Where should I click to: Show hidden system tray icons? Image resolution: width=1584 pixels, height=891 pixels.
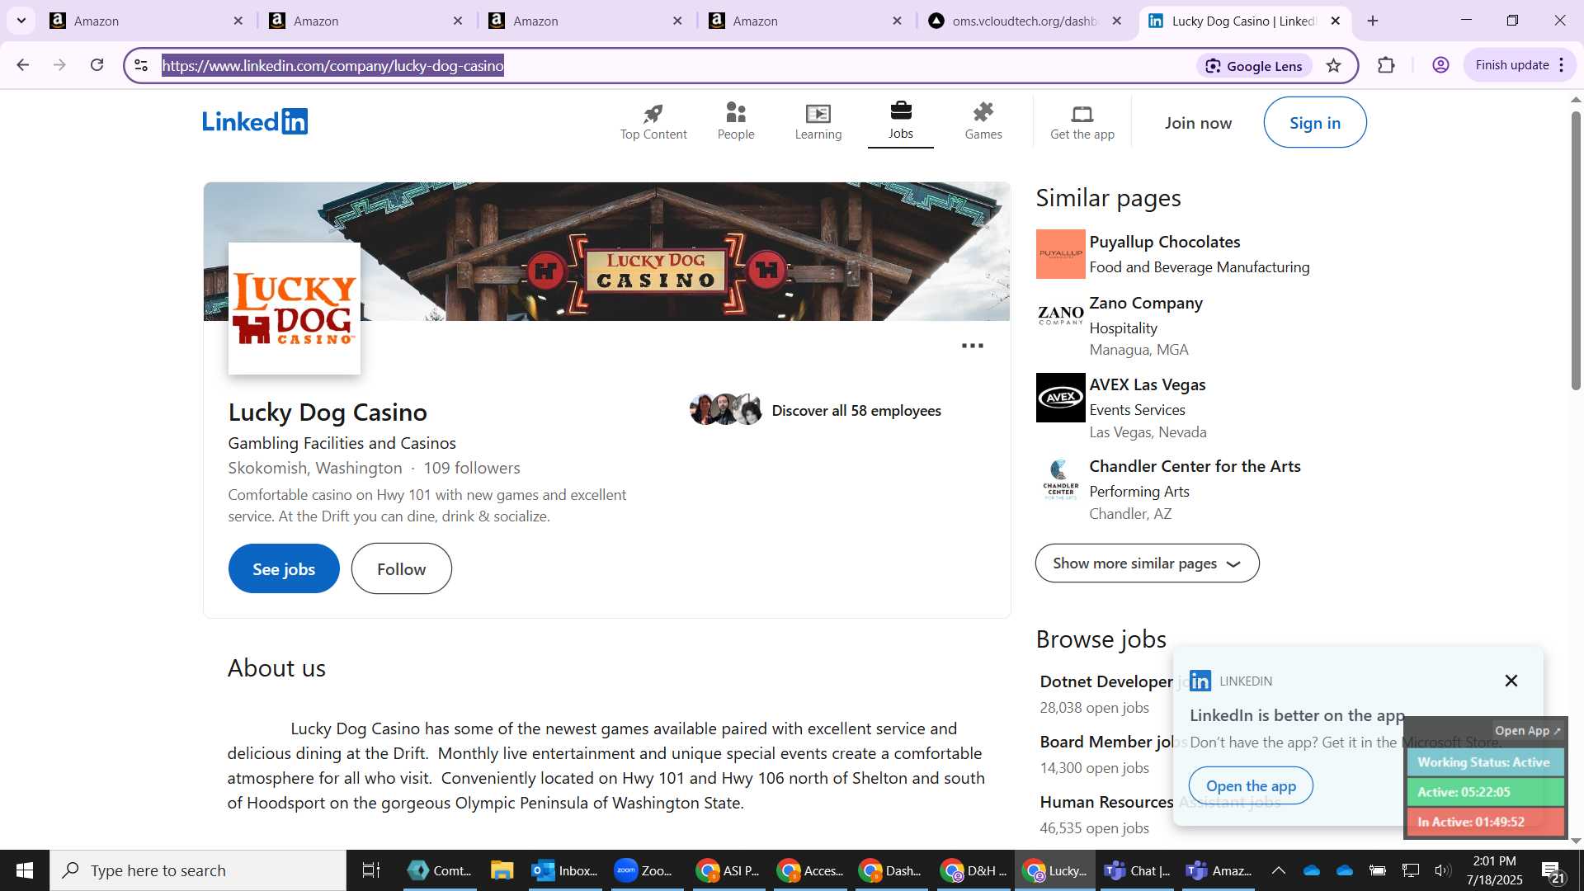1278,870
